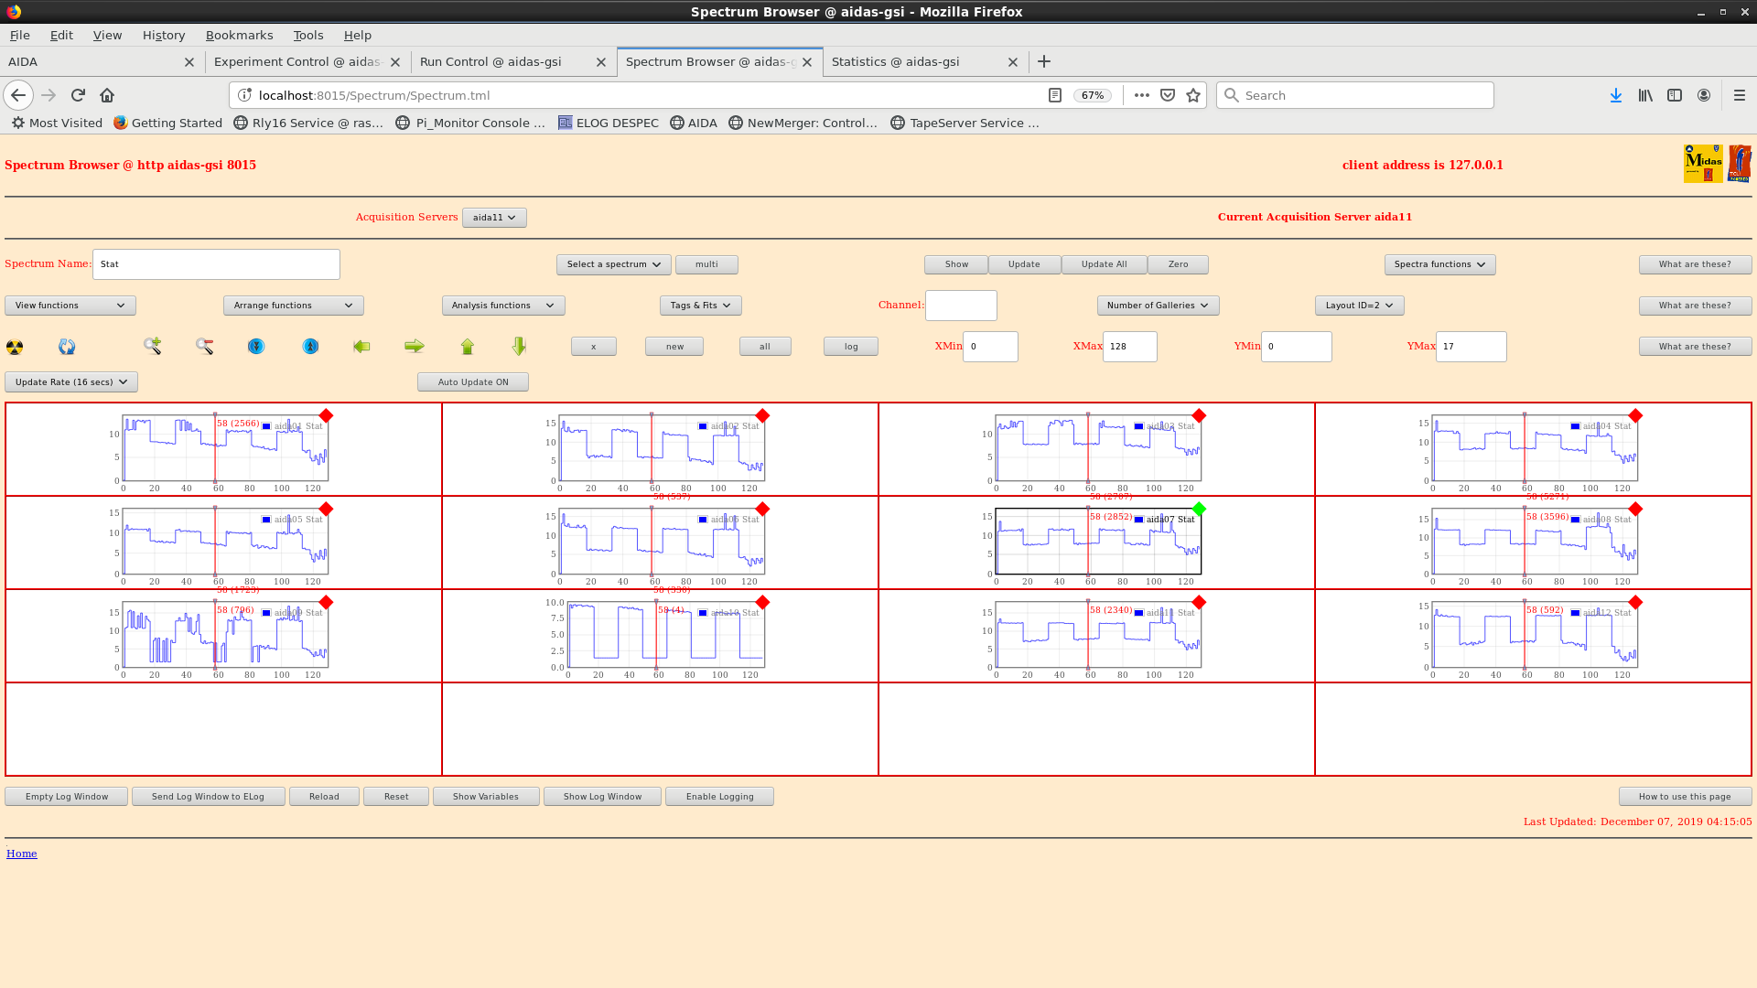Click the radiation hazard icon
This screenshot has height=988, width=1757.
pos(15,347)
